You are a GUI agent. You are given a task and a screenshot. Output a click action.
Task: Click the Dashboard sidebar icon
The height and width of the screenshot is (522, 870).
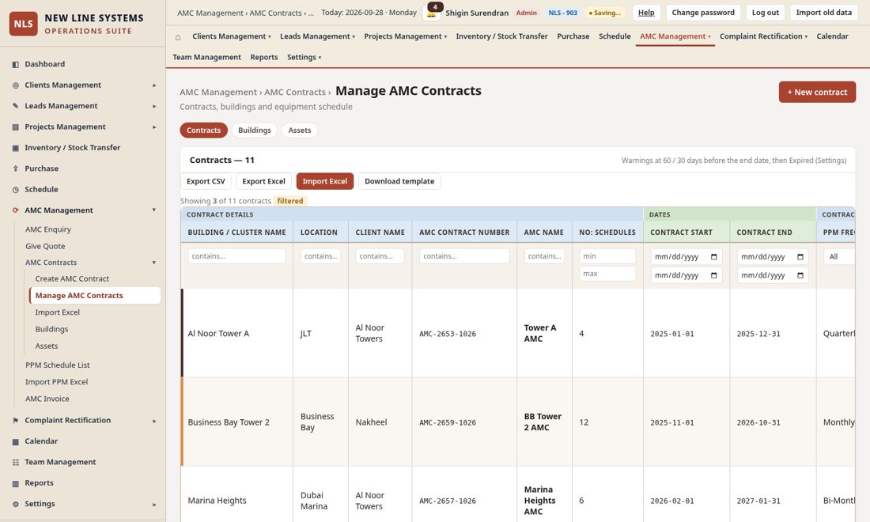[16, 64]
